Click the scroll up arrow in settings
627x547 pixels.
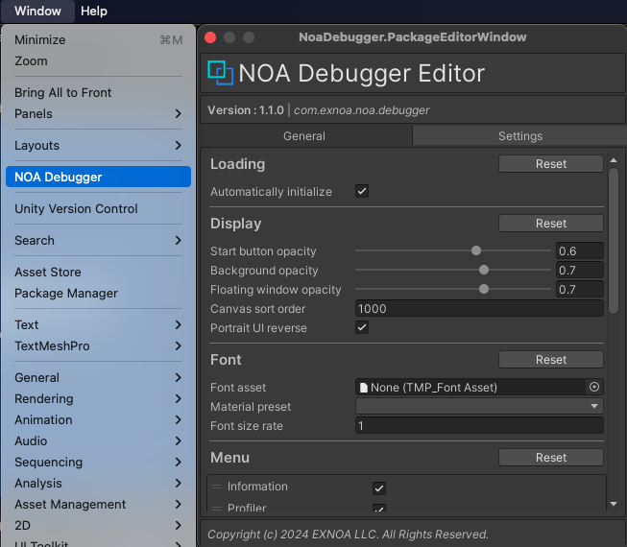click(x=614, y=160)
